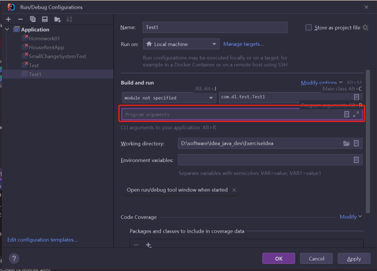
Task: Add a package to coverage data
Action: 148,245
